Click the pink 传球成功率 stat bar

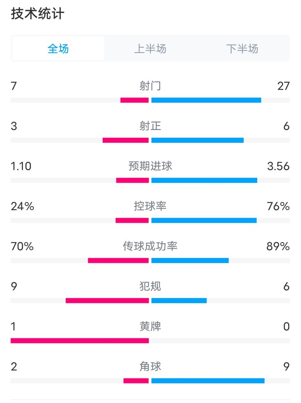[118, 260]
